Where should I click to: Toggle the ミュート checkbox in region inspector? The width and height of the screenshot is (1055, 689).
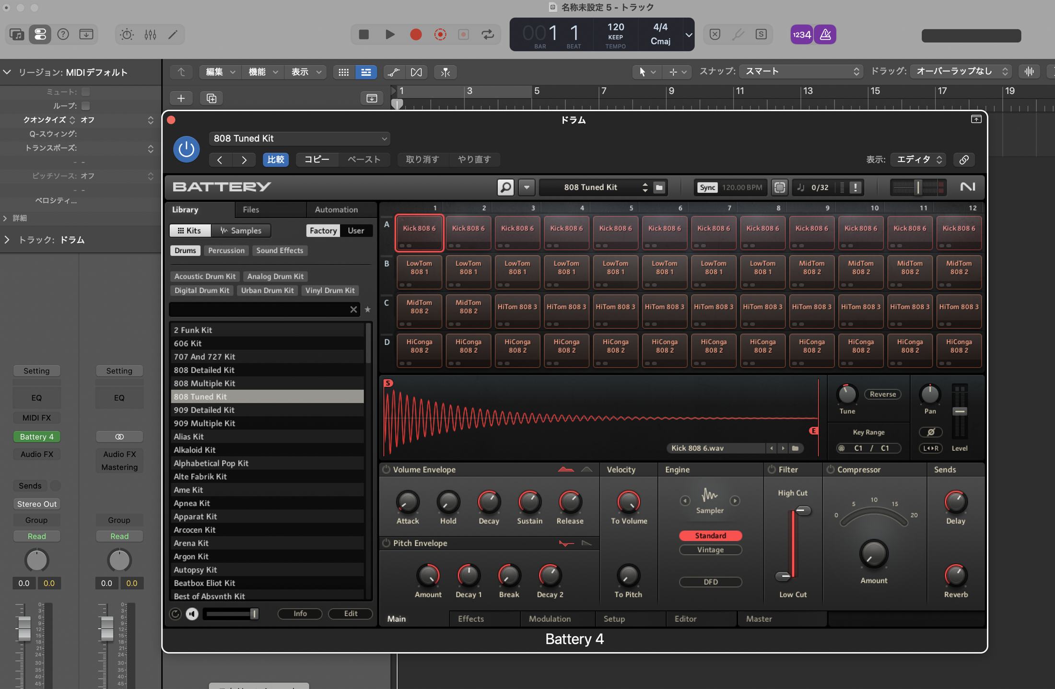pos(86,92)
